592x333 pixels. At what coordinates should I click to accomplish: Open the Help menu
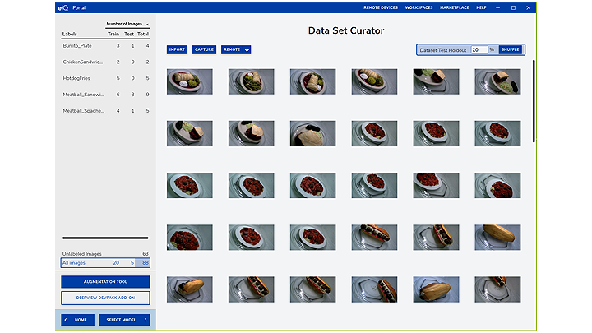(x=481, y=7)
